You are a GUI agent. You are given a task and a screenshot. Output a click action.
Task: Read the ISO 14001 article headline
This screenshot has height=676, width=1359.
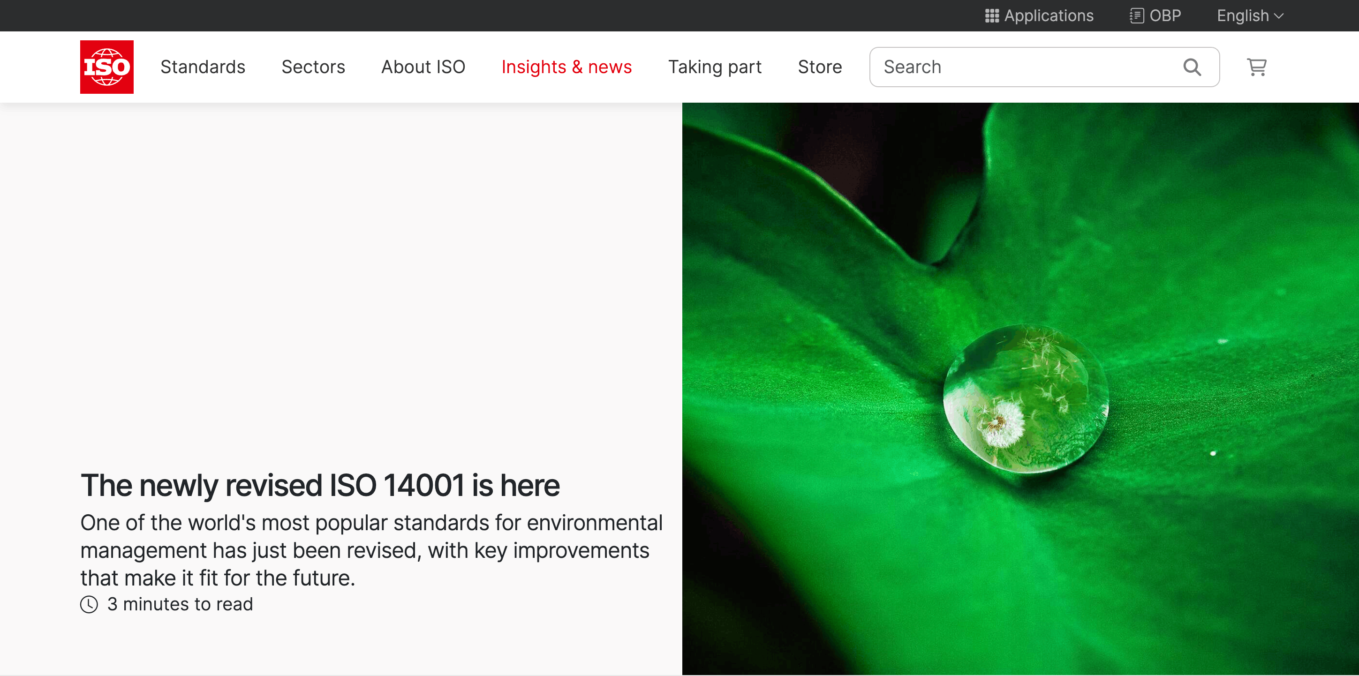[x=320, y=485]
